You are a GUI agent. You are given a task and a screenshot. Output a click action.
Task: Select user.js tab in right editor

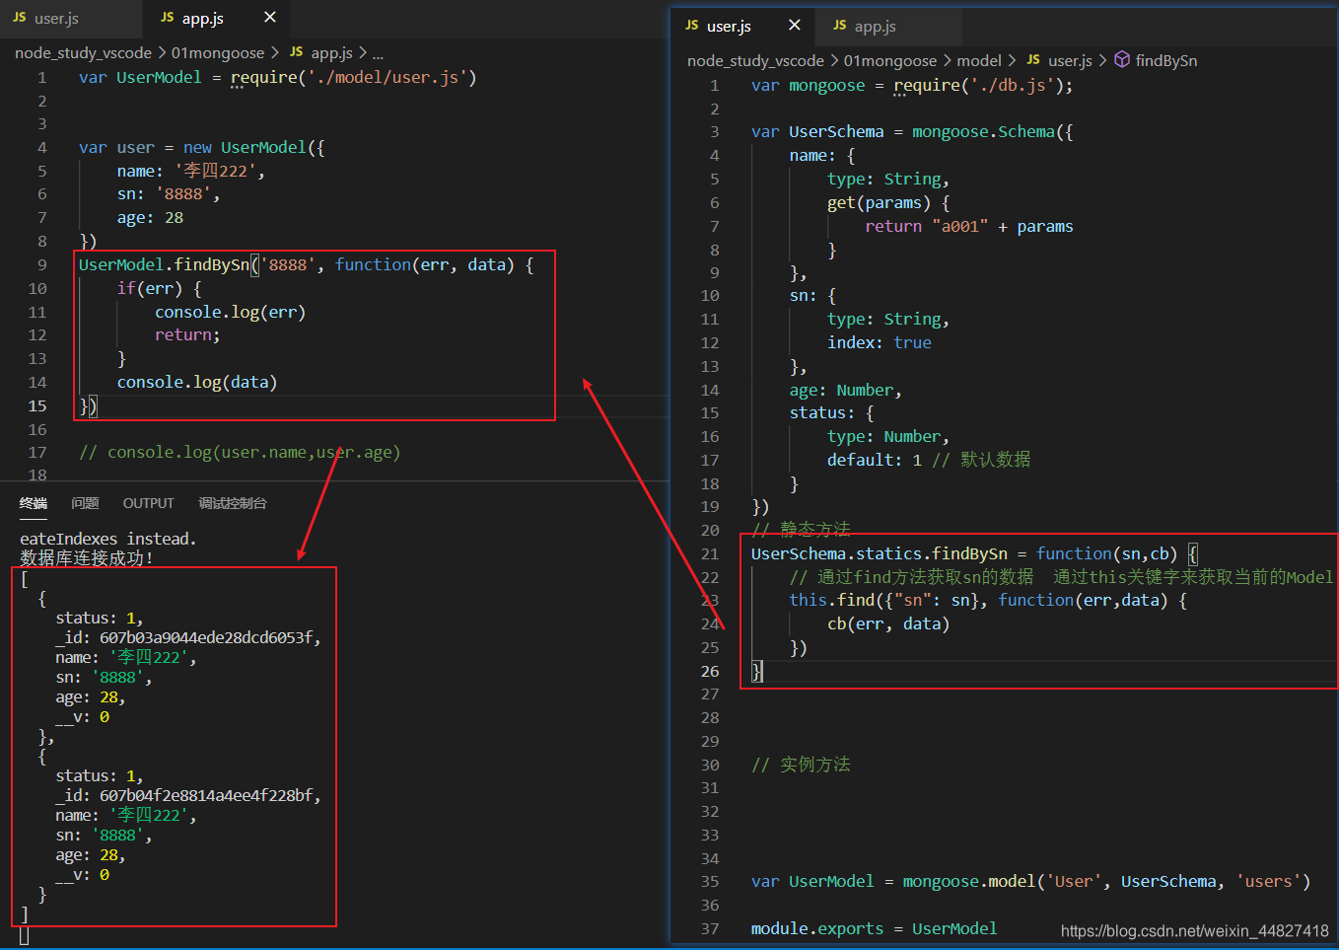729,26
